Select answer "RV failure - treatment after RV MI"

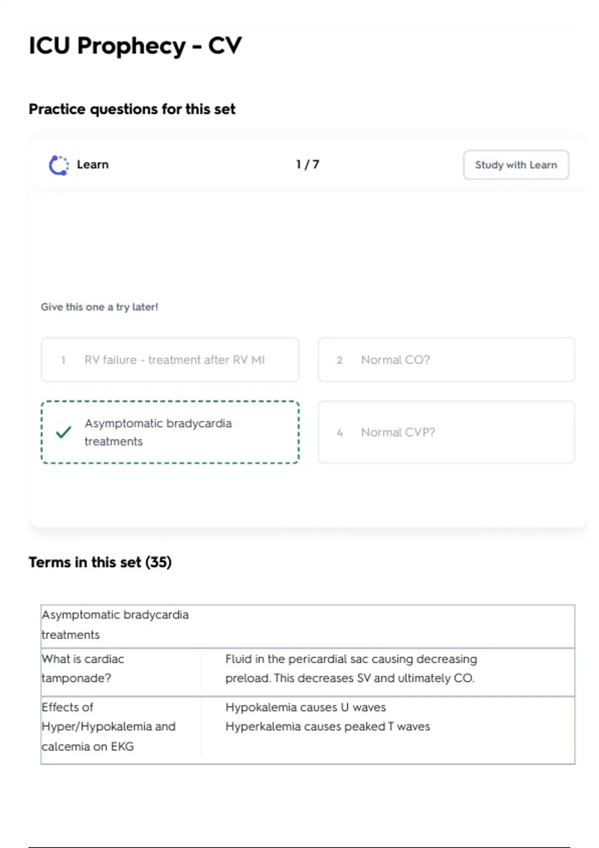[170, 360]
